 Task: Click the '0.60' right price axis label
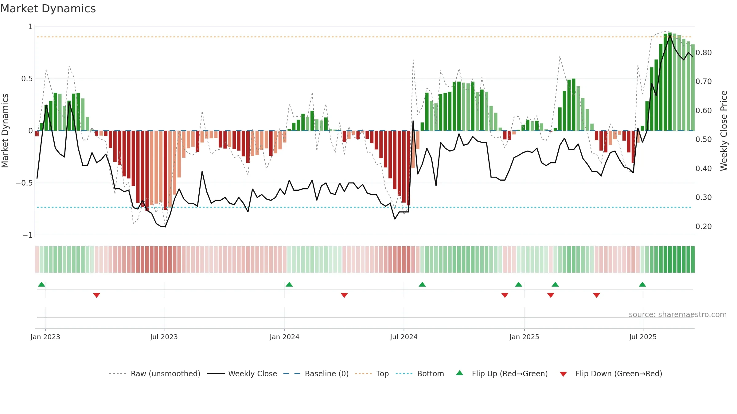(x=704, y=111)
